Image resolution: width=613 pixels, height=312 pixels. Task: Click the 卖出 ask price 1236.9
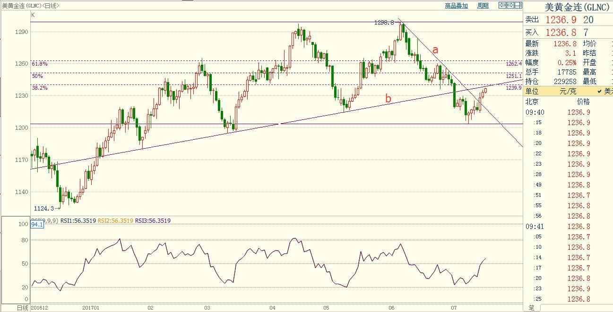(561, 20)
